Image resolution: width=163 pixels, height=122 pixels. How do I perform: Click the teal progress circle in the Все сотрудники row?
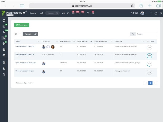(149, 56)
